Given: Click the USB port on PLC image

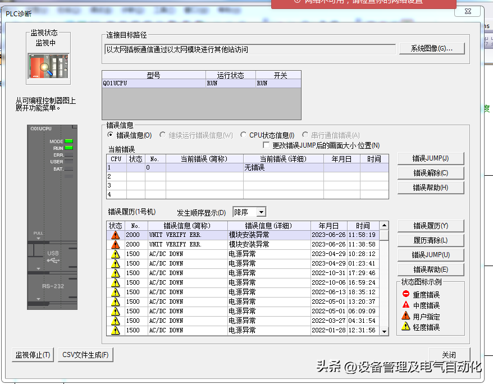Looking at the screenshot, I should pos(53,258).
